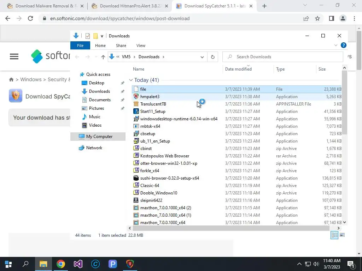The width and height of the screenshot is (362, 271).
Task: Switch to Large icons view layout
Action: [342, 235]
